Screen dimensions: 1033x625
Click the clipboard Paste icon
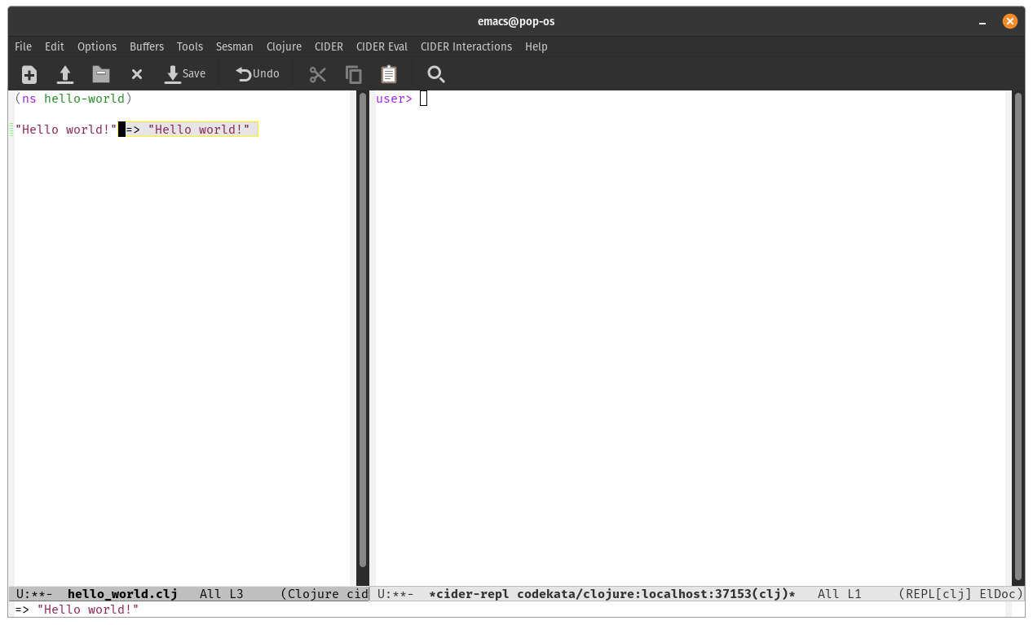pyautogui.click(x=389, y=74)
